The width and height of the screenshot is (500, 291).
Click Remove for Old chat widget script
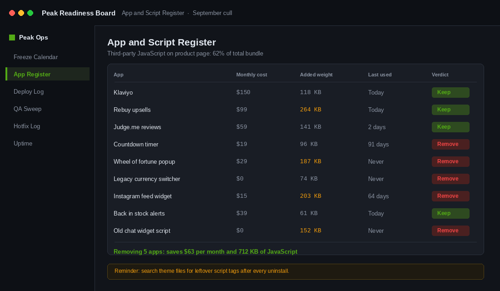coord(450,231)
